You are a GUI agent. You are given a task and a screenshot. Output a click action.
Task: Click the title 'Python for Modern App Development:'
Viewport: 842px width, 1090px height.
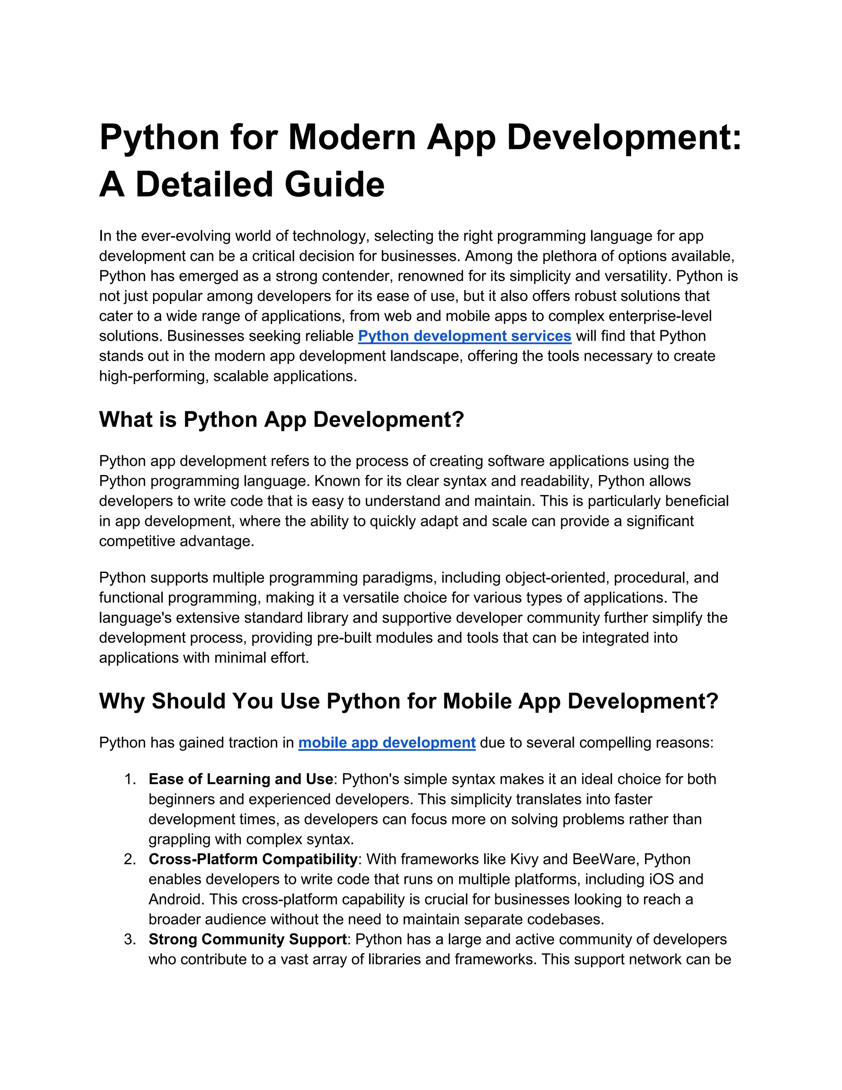pyautogui.click(x=421, y=137)
